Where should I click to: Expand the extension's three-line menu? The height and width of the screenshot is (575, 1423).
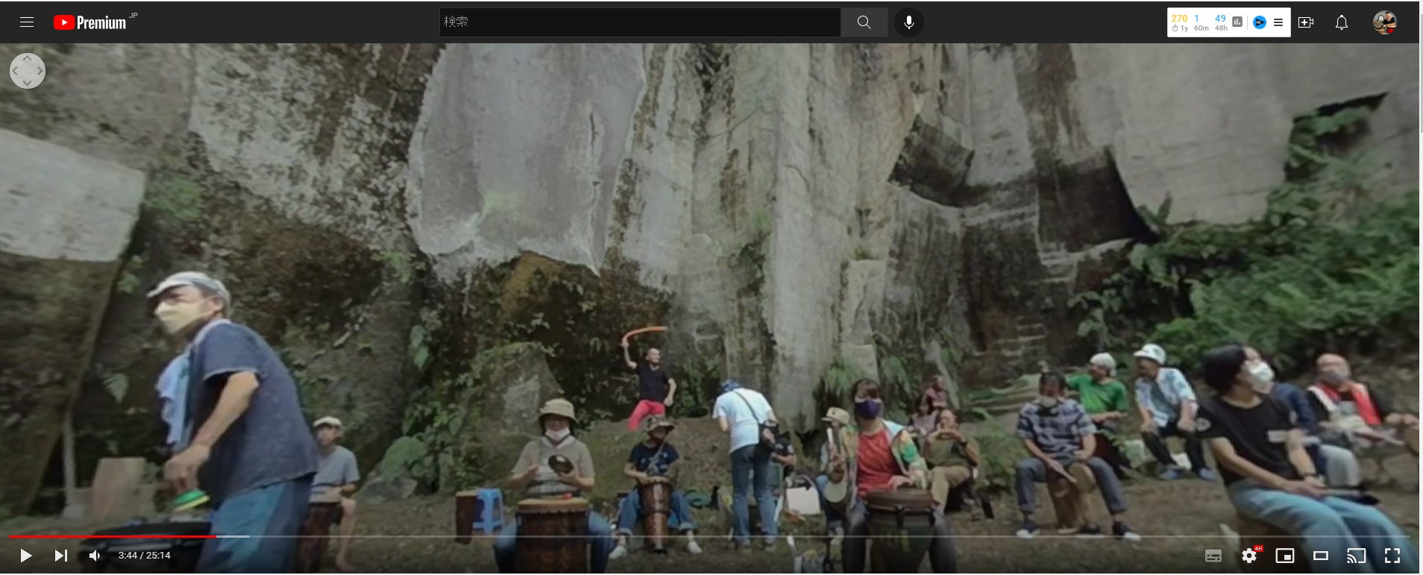tap(1278, 22)
